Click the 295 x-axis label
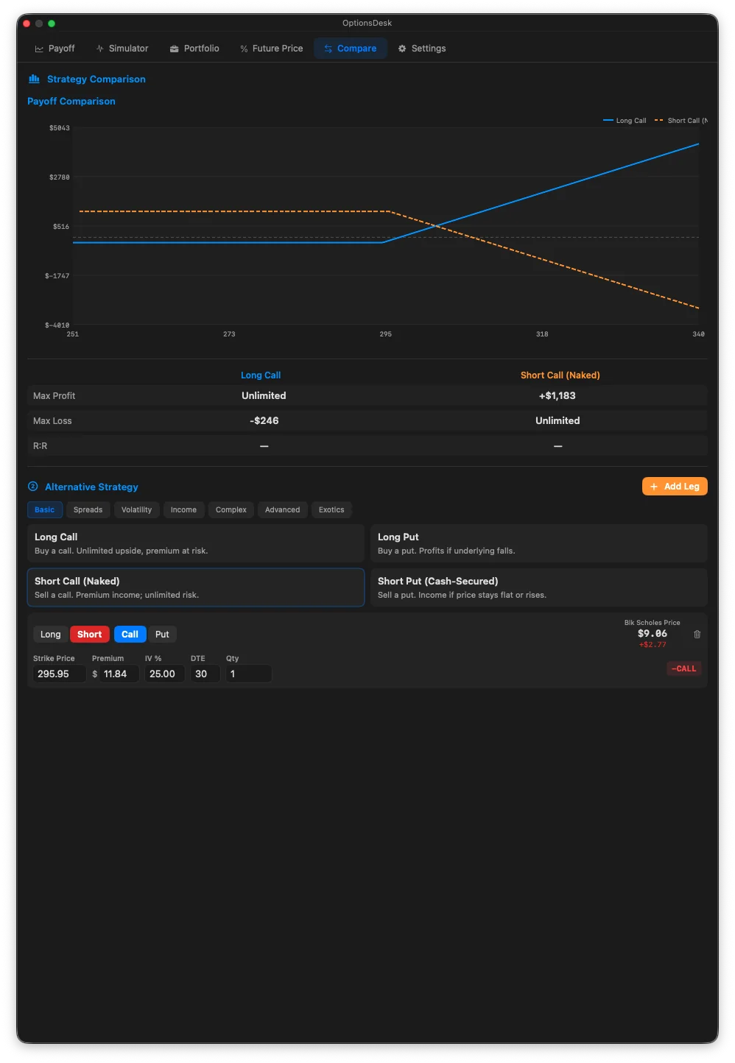Image resolution: width=735 pixels, height=1063 pixels. coord(386,334)
